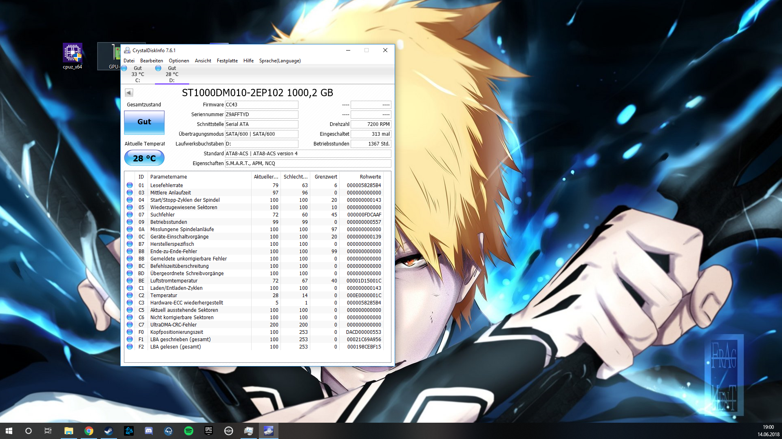Click the Eingeschaltet field showing 313 mal
The width and height of the screenshot is (782, 439).
pyautogui.click(x=371, y=134)
